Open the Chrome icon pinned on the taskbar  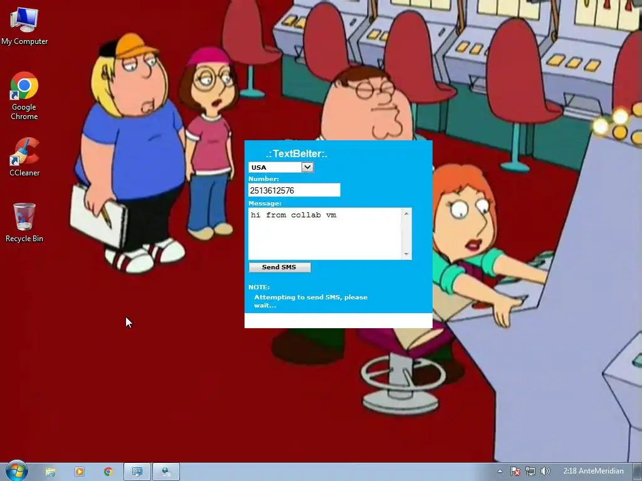(x=108, y=472)
